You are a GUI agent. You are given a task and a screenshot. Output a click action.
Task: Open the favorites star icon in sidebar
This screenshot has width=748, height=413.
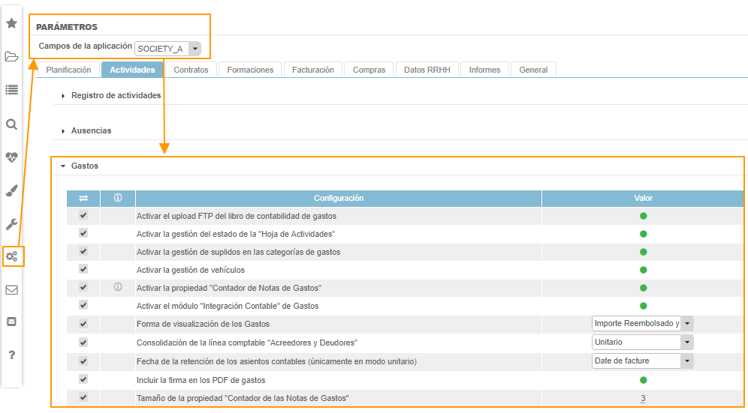[11, 23]
